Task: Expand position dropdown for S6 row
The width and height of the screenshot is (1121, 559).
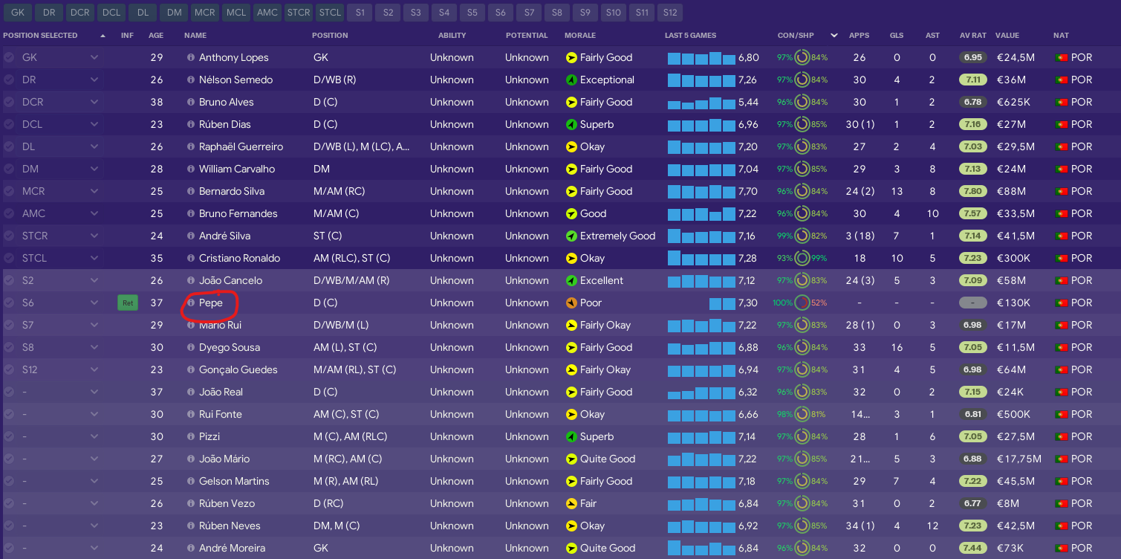Action: click(x=94, y=303)
